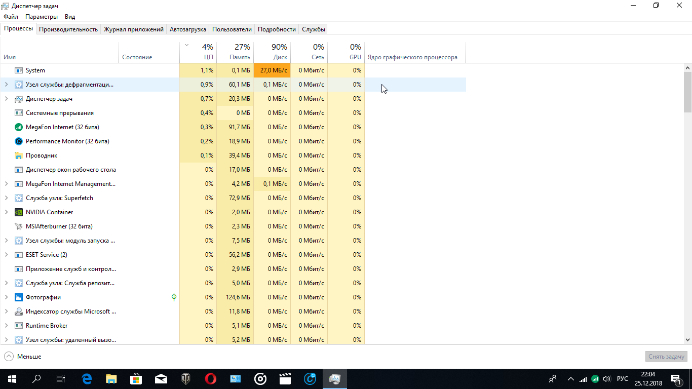
Task: Open the Службы tab
Action: click(x=314, y=29)
